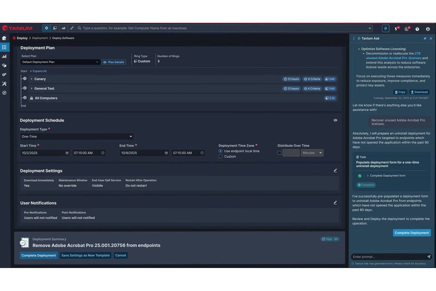This screenshot has width=436, height=291.
Task: Choose the Custom time zone radio button
Action: pyautogui.click(x=220, y=156)
